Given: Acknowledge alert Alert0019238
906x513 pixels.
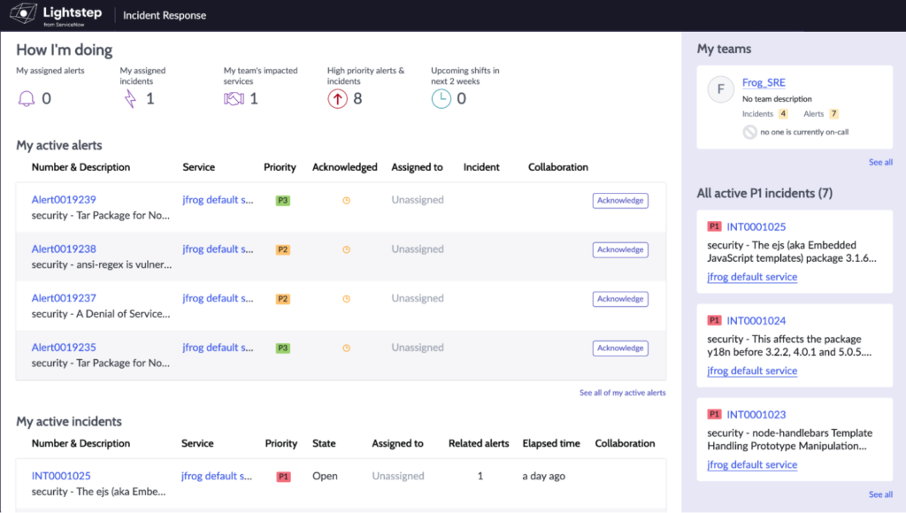Looking at the screenshot, I should coord(620,249).
